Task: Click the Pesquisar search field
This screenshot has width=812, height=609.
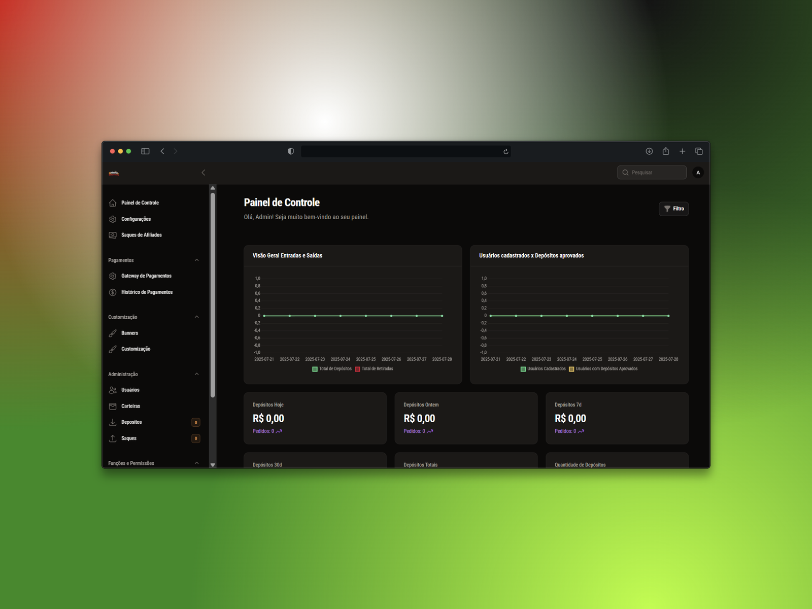Action: point(655,173)
